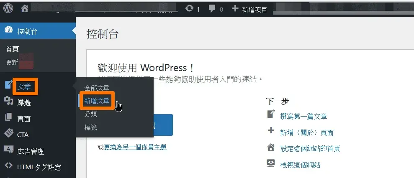Viewport: 414px width, 178px height.
Task: Click the code icon beside HTMLタグ設定
Action: (x=9, y=165)
